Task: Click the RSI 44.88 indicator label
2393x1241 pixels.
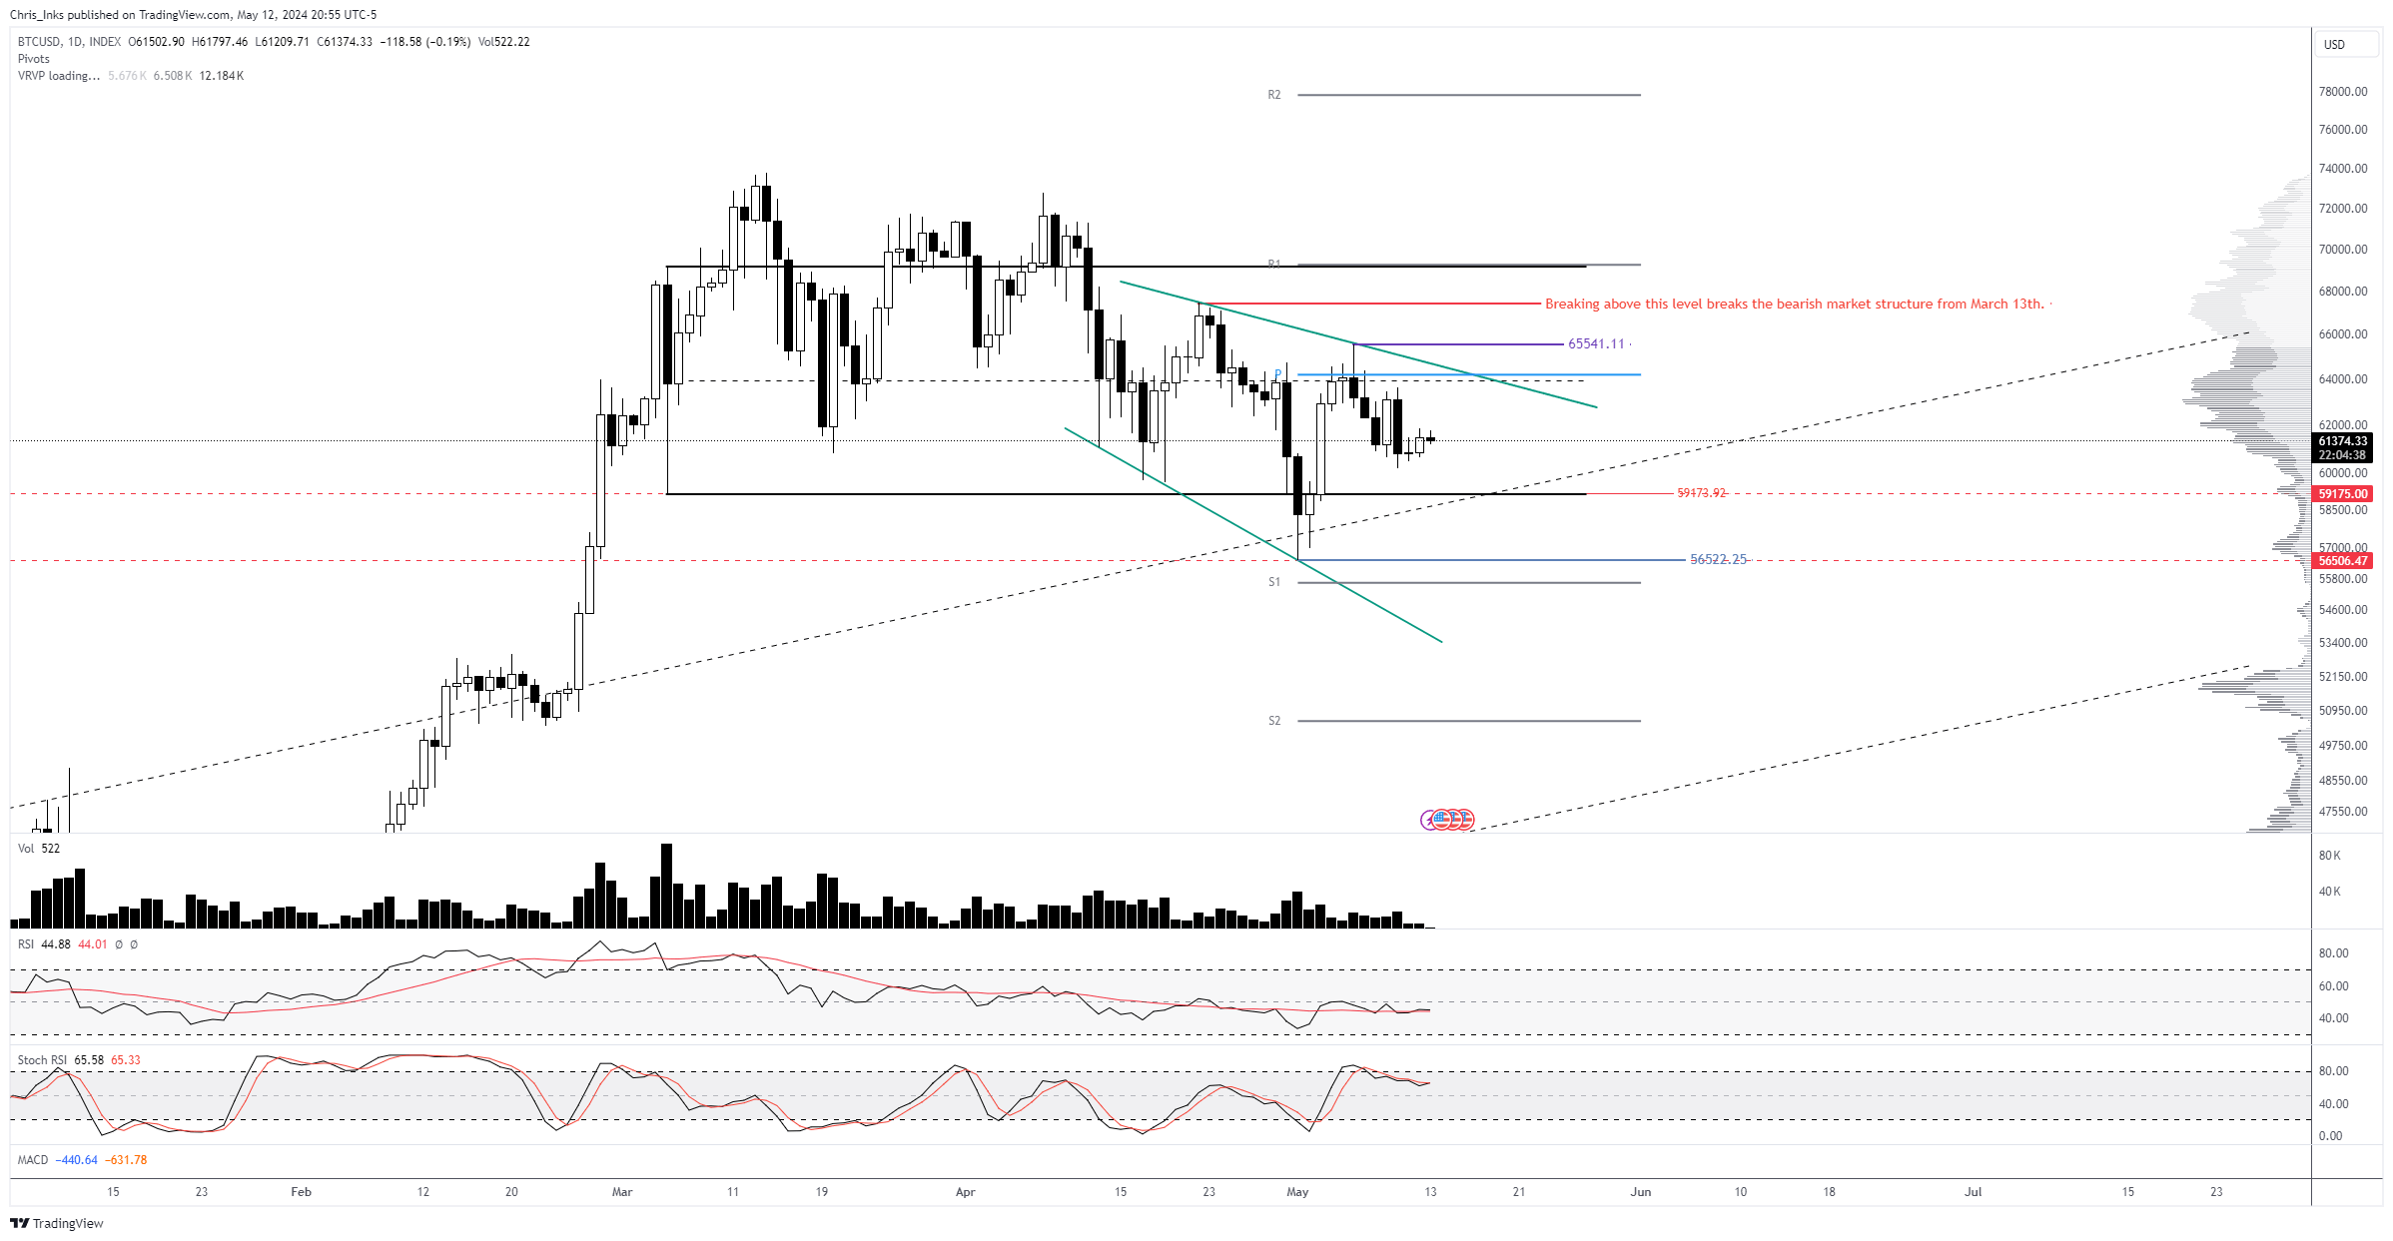Action: click(44, 944)
